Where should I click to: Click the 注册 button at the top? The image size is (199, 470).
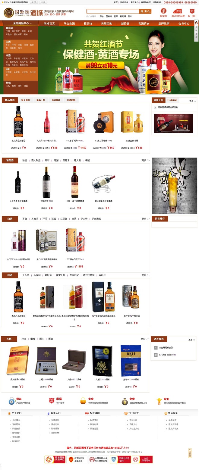(43, 2)
